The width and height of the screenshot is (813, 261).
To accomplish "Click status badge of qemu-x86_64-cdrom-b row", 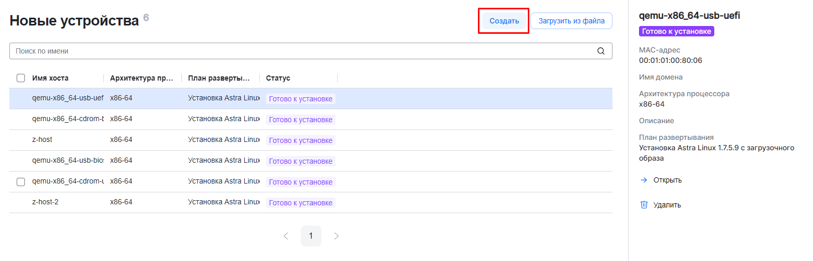I will point(300,120).
